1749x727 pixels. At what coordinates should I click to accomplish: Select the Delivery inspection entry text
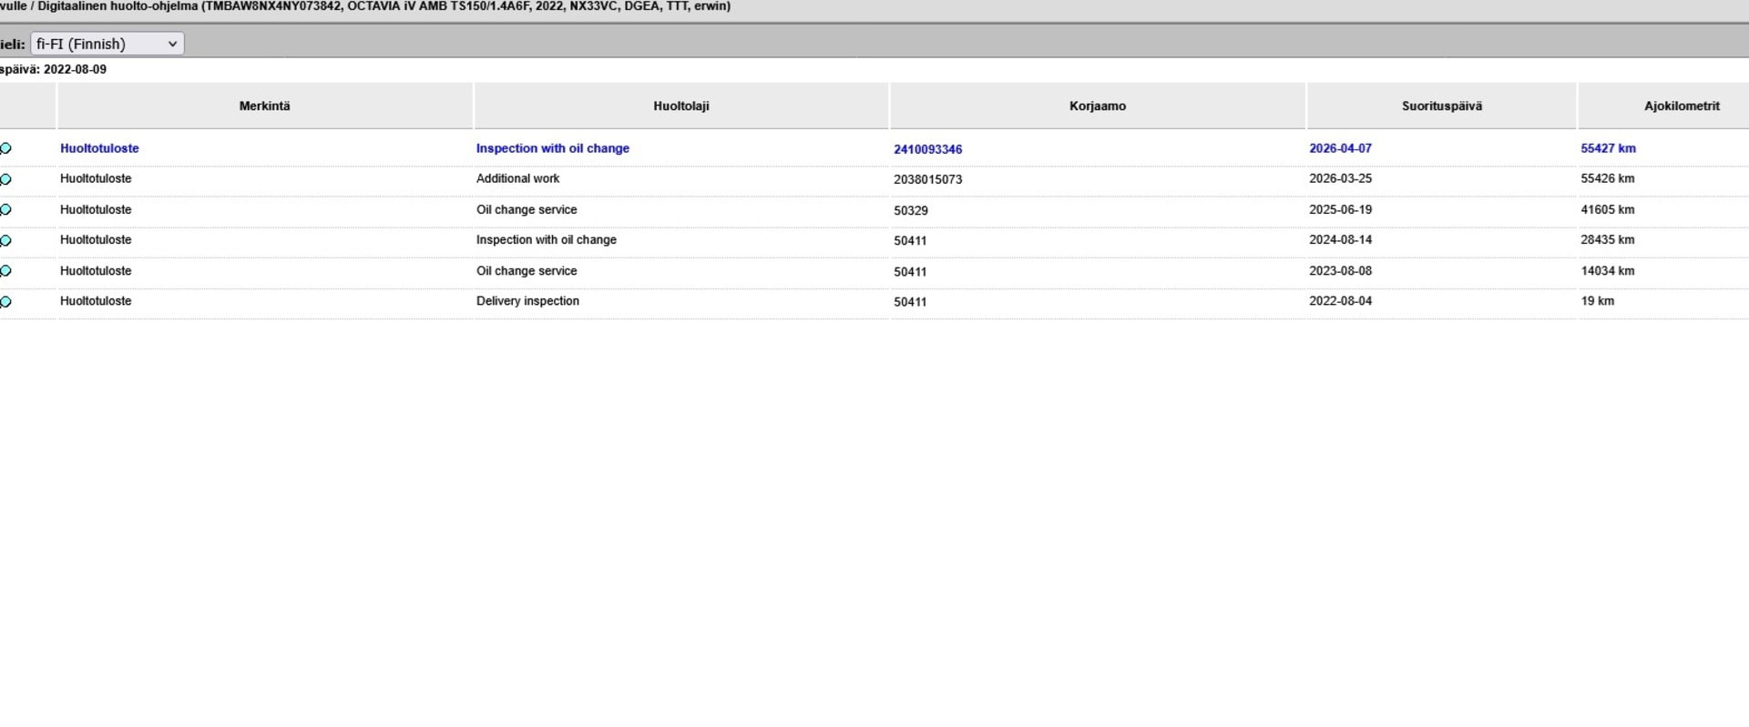[527, 301]
